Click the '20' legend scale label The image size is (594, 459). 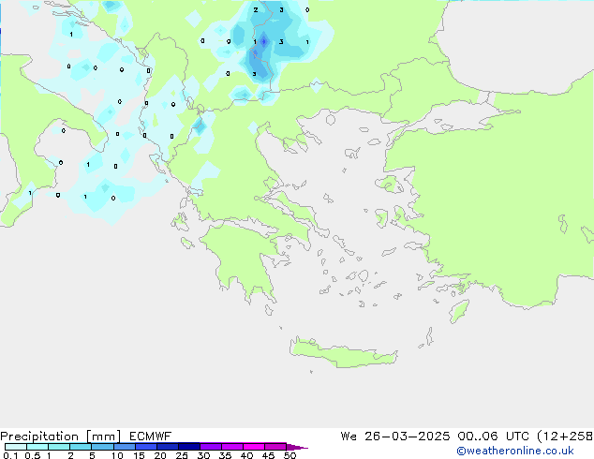pos(160,455)
